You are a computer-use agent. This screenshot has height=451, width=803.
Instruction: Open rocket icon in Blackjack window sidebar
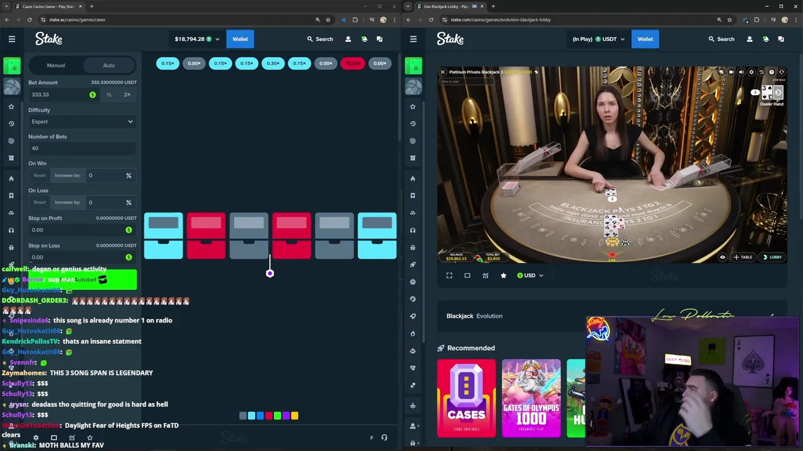[x=413, y=264]
